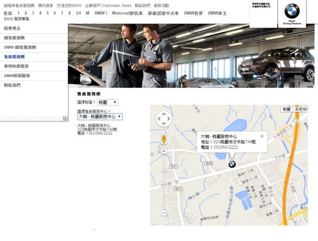
Task: Click the service garage banner image
Action: click(x=191, y=56)
